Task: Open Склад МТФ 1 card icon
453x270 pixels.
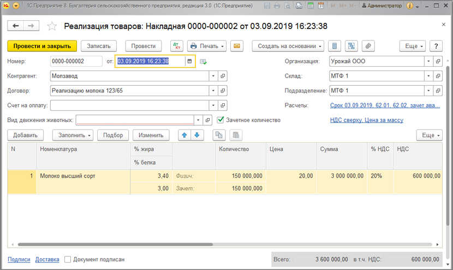Action: click(438, 76)
